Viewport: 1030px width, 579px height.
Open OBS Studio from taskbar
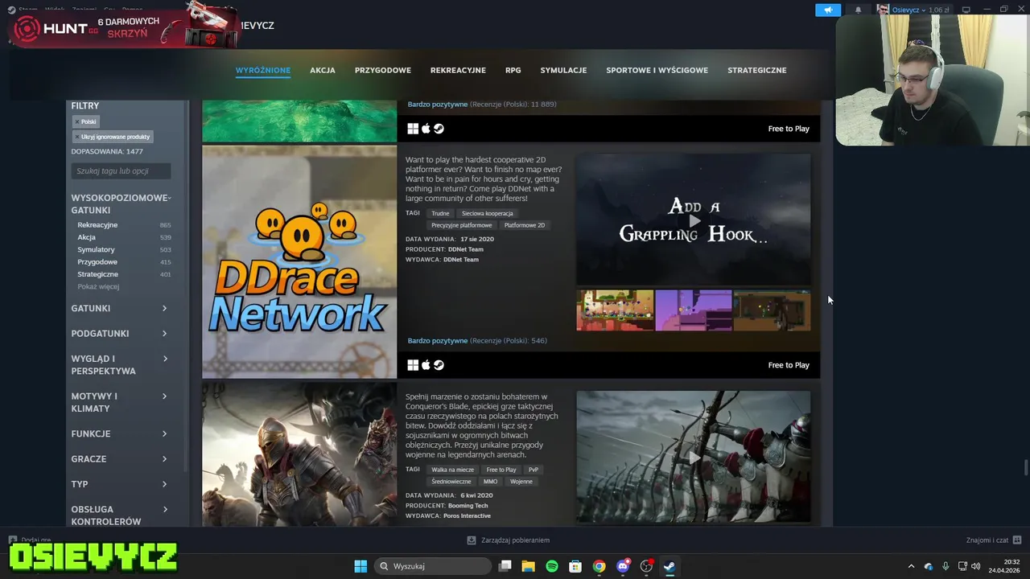646,566
